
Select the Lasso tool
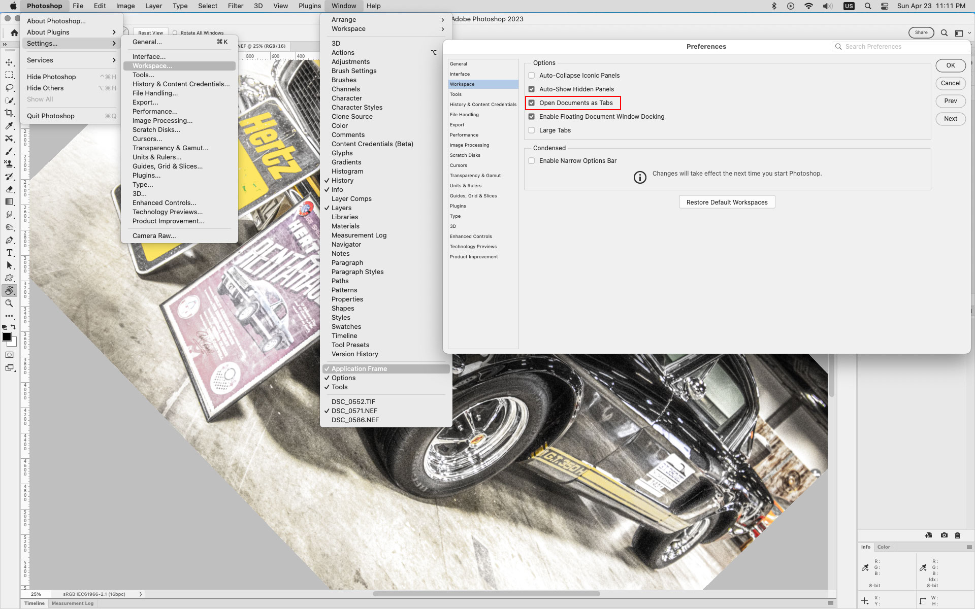click(x=10, y=88)
